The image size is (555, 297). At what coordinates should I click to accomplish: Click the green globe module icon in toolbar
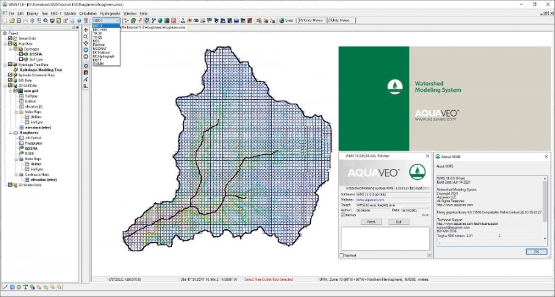(160, 20)
